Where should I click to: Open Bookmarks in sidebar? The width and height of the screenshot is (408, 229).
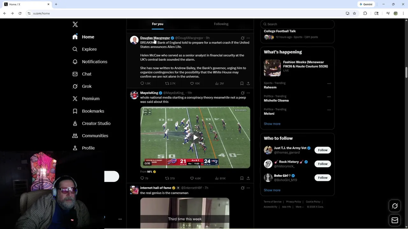click(88, 111)
